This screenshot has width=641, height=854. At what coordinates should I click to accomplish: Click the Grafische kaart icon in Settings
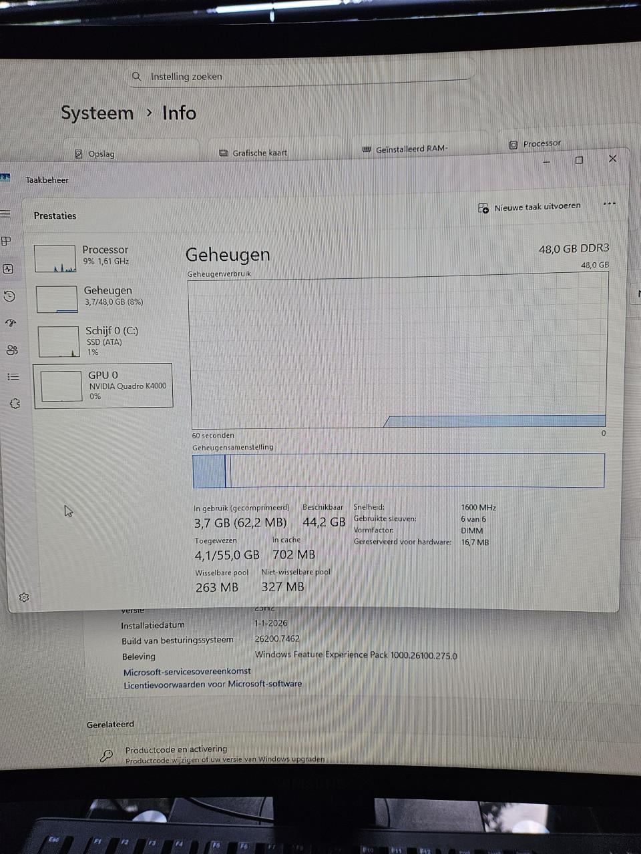click(x=224, y=153)
